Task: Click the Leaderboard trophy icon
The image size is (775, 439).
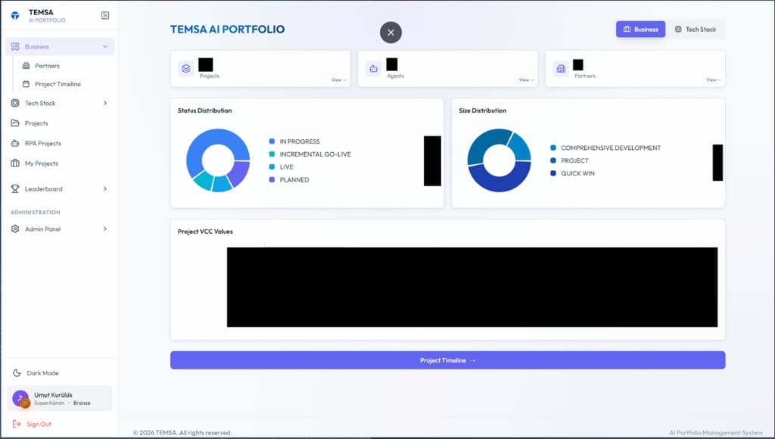Action: [x=15, y=189]
